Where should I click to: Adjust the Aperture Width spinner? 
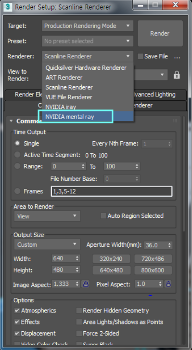pyautogui.click(x=170, y=245)
